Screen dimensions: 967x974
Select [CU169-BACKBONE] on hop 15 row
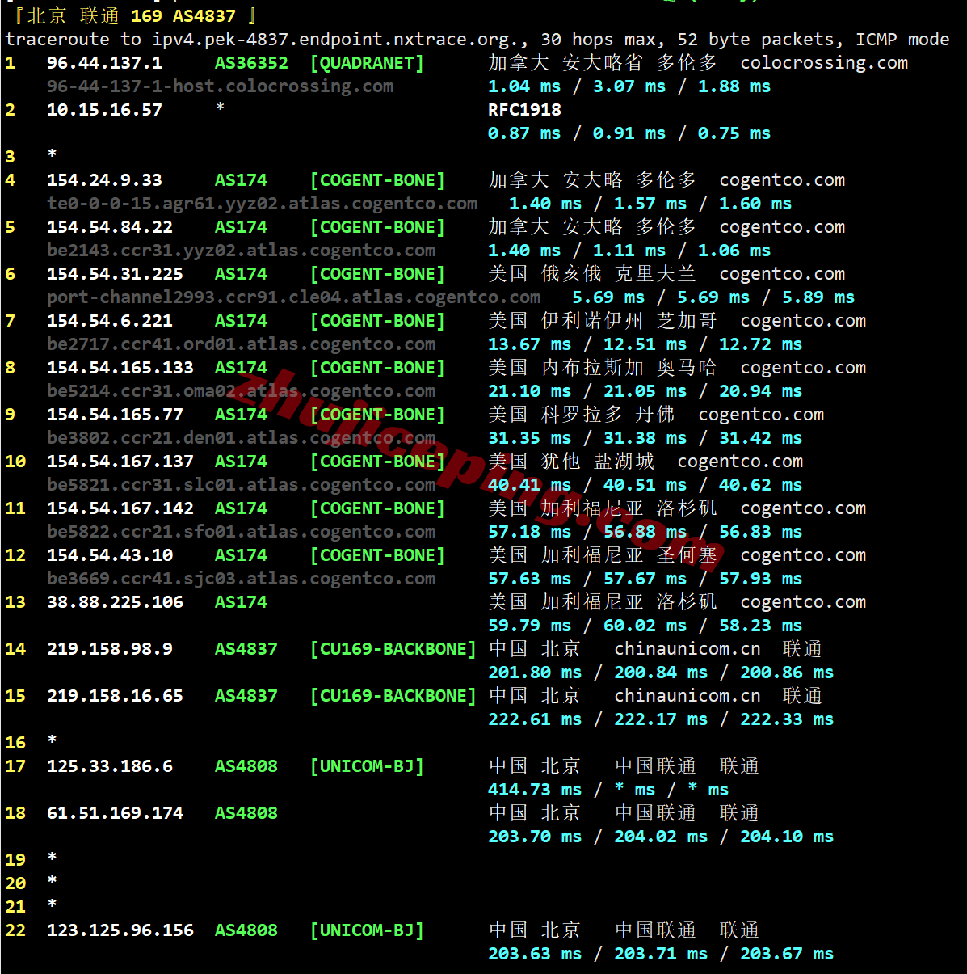tap(393, 696)
